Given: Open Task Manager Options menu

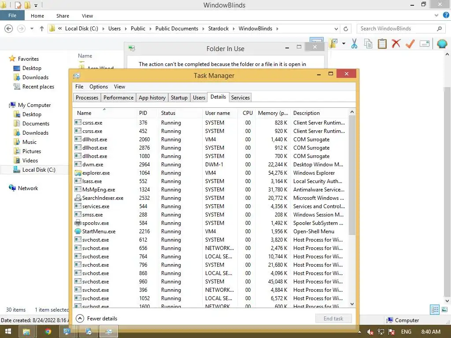Looking at the screenshot, I should (x=98, y=87).
